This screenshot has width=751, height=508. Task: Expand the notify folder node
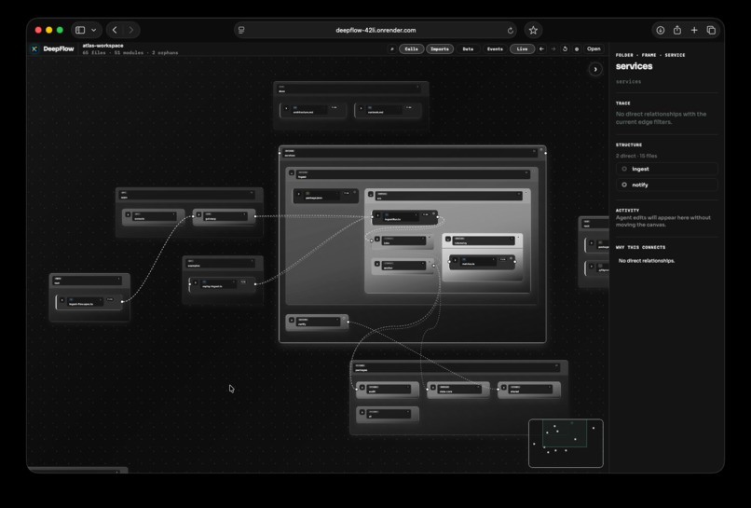(292, 320)
